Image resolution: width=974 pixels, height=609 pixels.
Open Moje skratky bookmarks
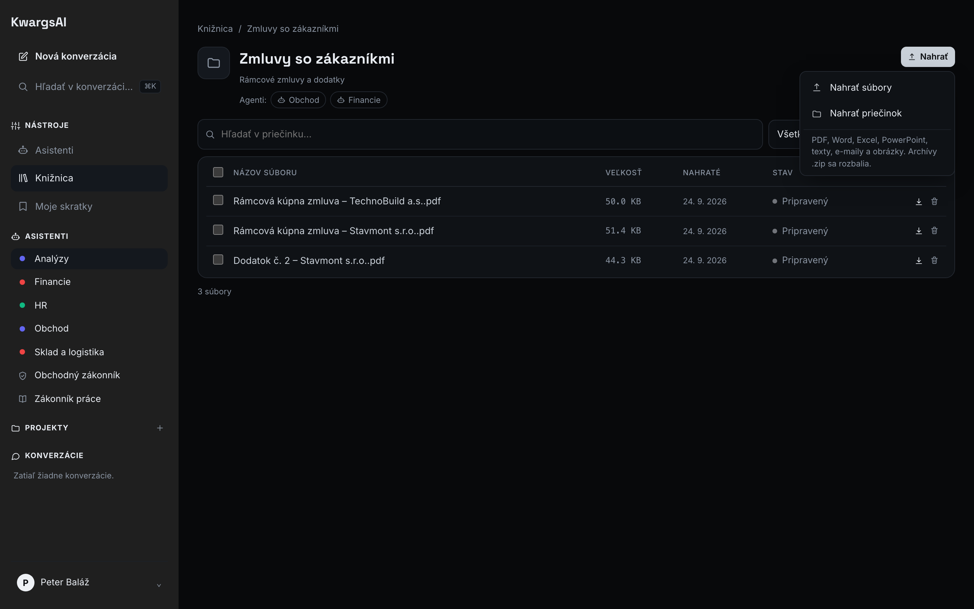tap(89, 206)
